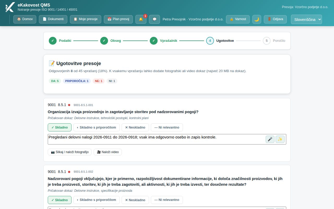Screen dimensions: 334x209
Task: Open Varnost security settings
Action: point(238,19)
